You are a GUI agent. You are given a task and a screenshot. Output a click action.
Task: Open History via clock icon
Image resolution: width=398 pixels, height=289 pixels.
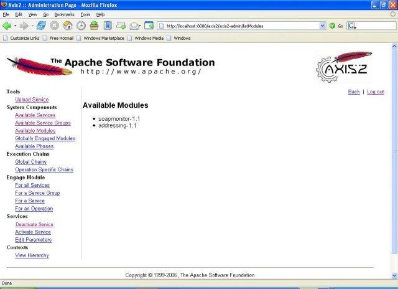click(x=81, y=26)
